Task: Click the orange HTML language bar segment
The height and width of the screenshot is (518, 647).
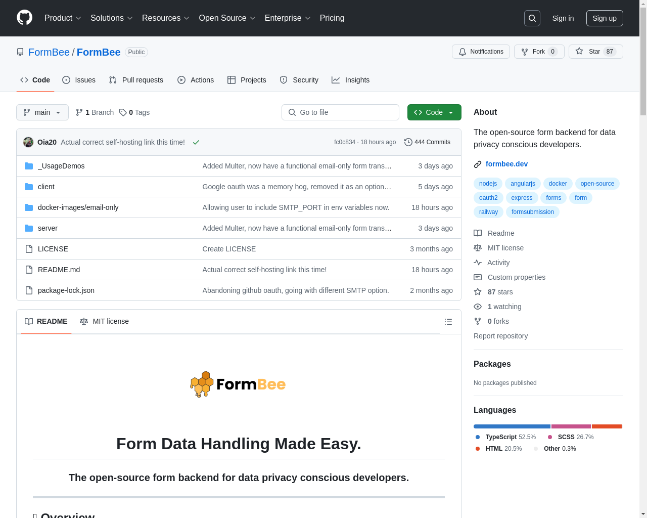Action: click(607, 426)
